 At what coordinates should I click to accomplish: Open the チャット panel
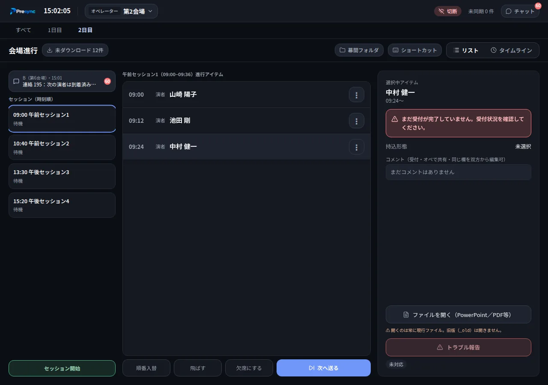[x=520, y=11]
